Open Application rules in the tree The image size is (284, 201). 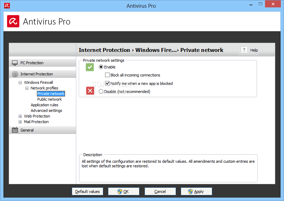(x=44, y=105)
